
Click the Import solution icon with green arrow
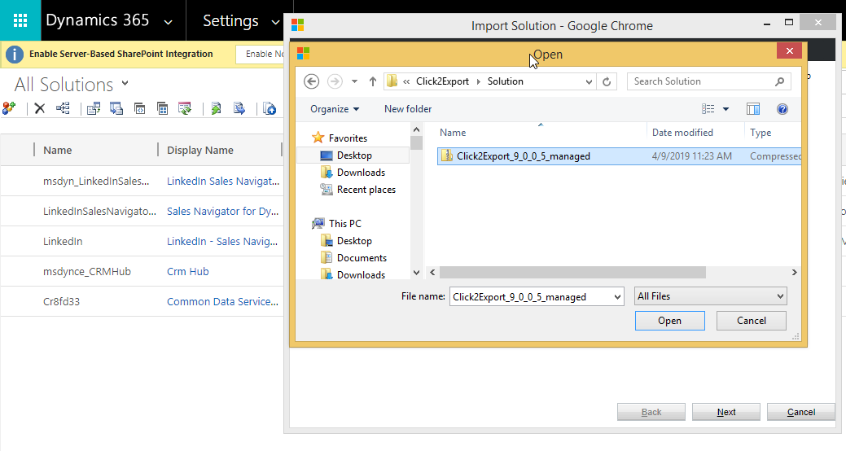94,108
